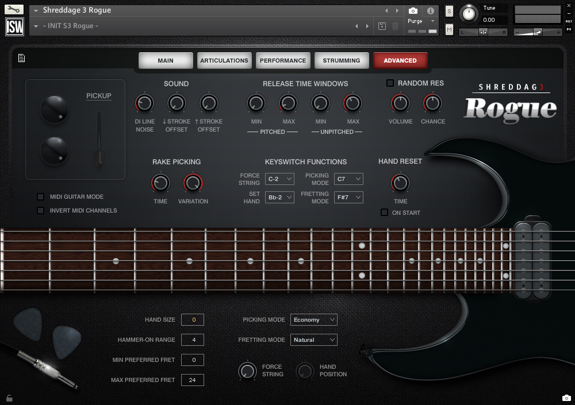Image resolution: width=575 pixels, height=405 pixels.
Task: Enable MIDI GUITAR MODE
Action: (40, 196)
